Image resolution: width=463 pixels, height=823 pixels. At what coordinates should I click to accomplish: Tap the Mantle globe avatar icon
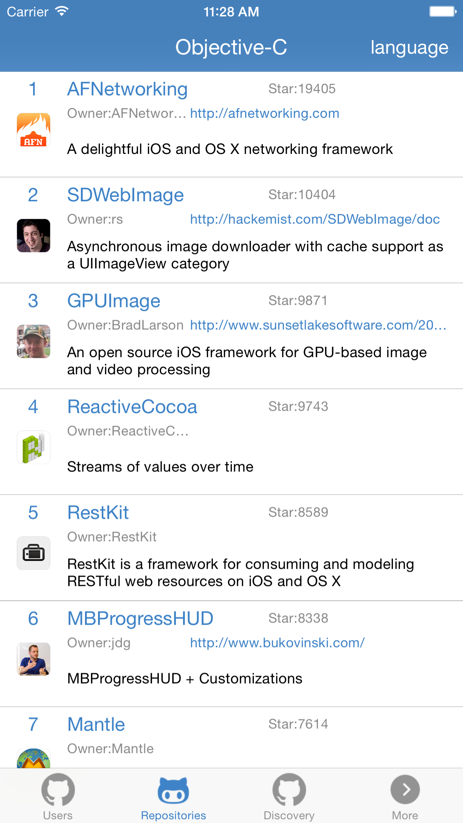[34, 758]
